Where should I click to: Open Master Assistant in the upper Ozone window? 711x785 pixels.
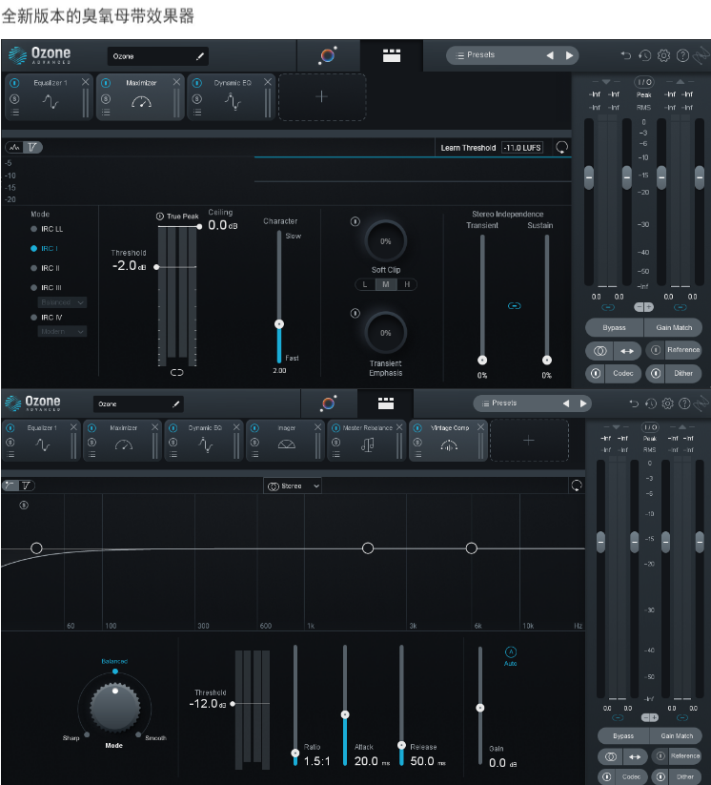[328, 55]
